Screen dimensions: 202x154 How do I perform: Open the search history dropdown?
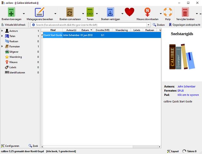click(148, 25)
